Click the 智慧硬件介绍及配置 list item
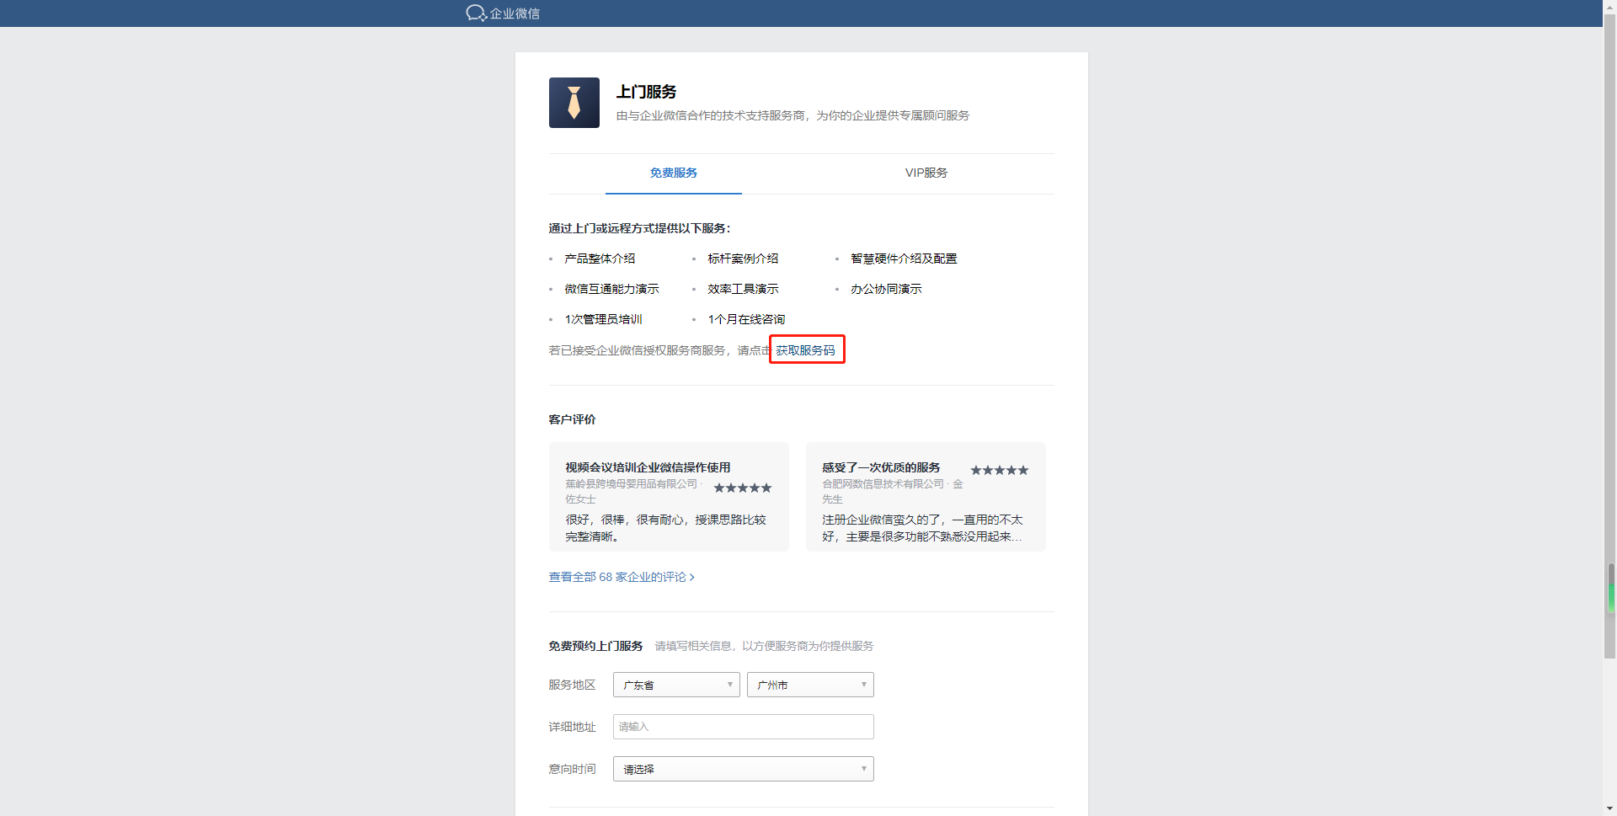The height and width of the screenshot is (816, 1617). pyautogui.click(x=904, y=259)
